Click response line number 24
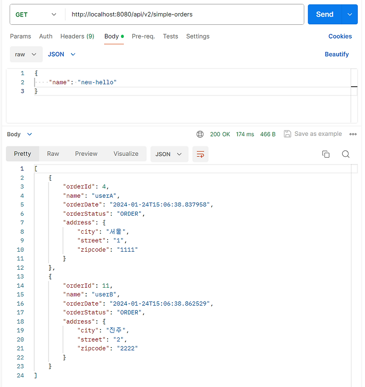This screenshot has width=365, height=387. point(20,375)
